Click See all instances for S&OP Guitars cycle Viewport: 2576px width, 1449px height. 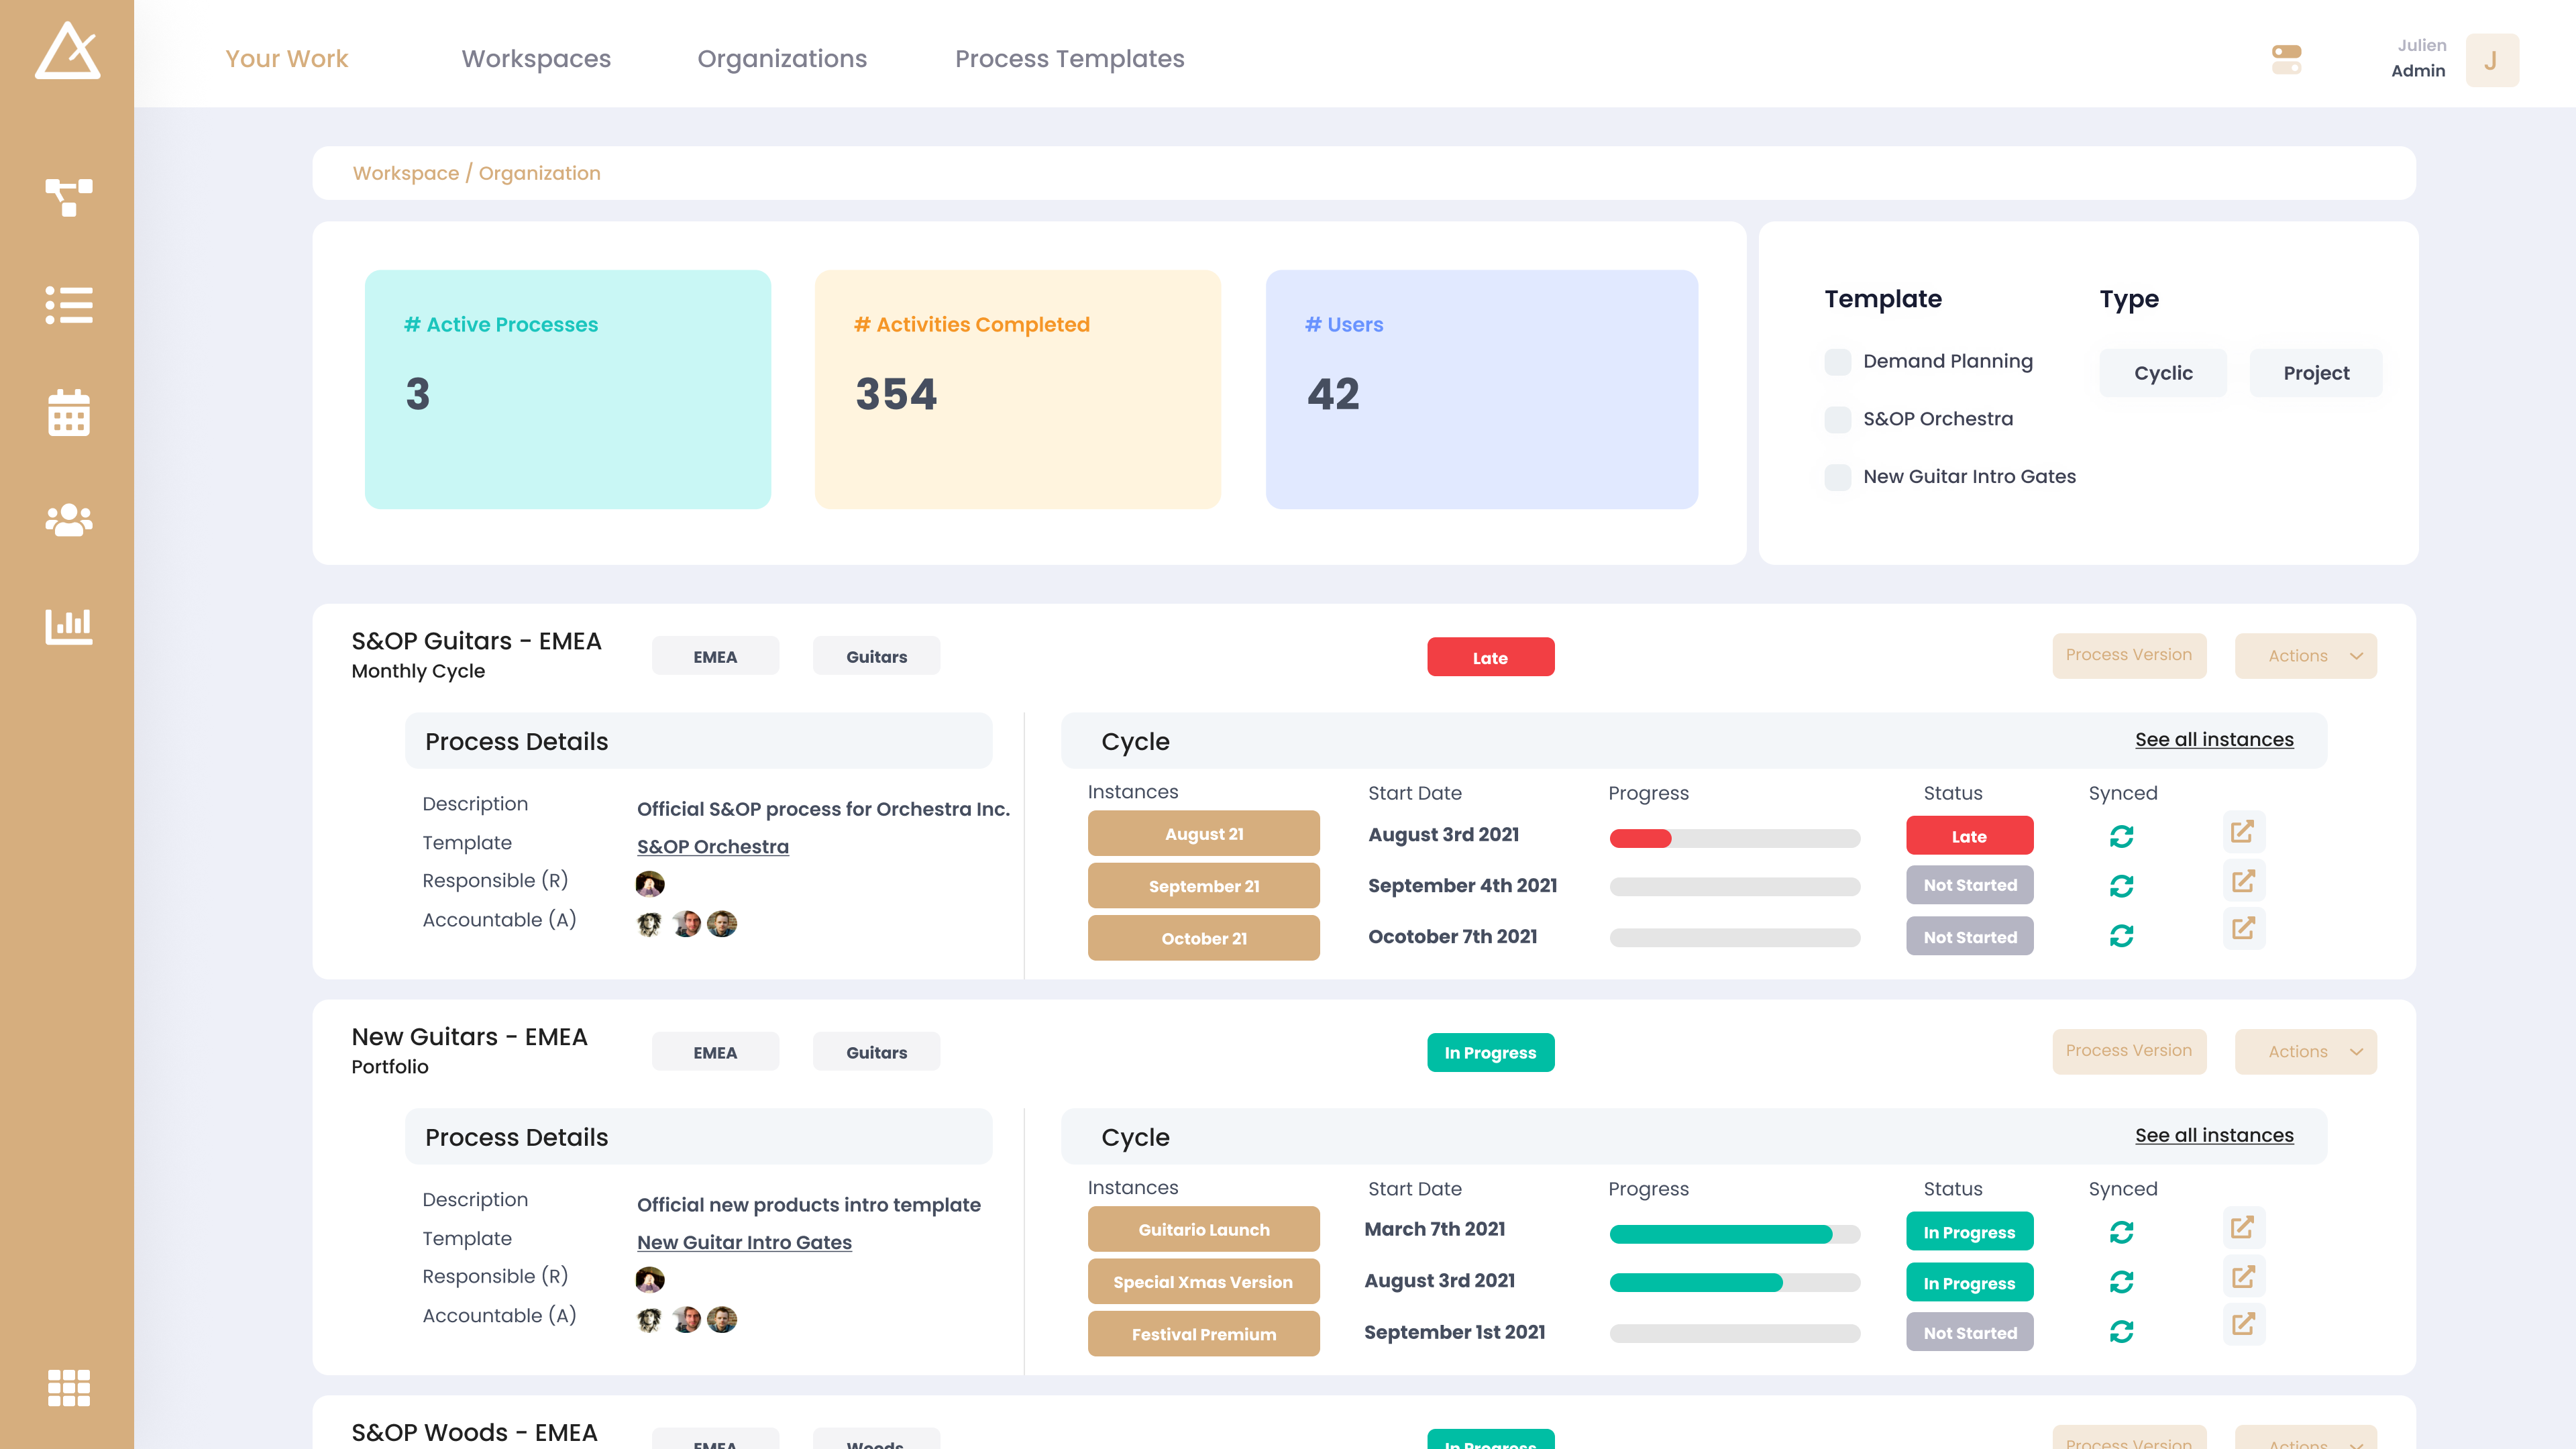click(x=2215, y=740)
